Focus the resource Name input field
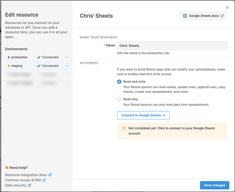Screen dimensions: 235x192 tap(172, 46)
